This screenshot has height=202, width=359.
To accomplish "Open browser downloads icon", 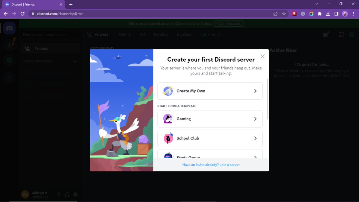I will point(328,14).
